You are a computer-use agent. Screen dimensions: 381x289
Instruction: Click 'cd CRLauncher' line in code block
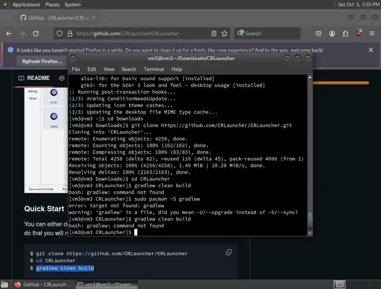(56, 261)
